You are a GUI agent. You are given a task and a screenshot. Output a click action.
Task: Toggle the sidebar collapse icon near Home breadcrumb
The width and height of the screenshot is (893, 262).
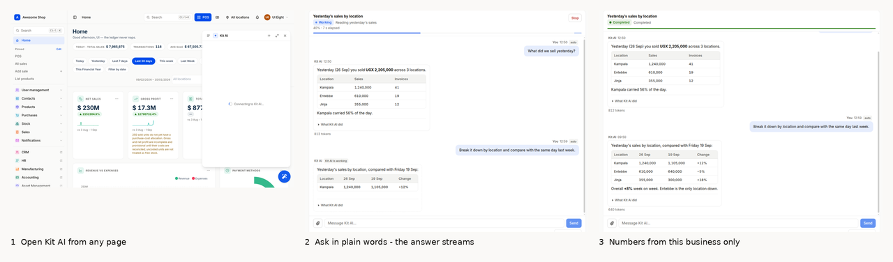click(x=75, y=17)
